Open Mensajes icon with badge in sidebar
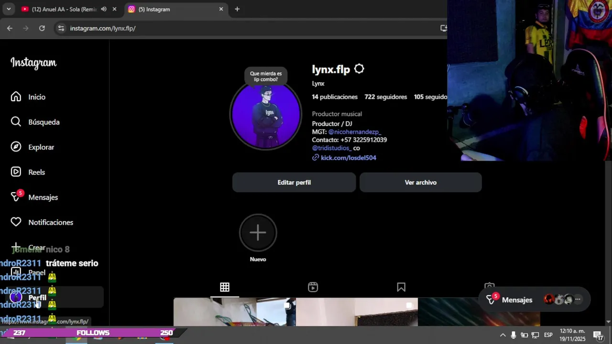612x344 pixels. 16,197
